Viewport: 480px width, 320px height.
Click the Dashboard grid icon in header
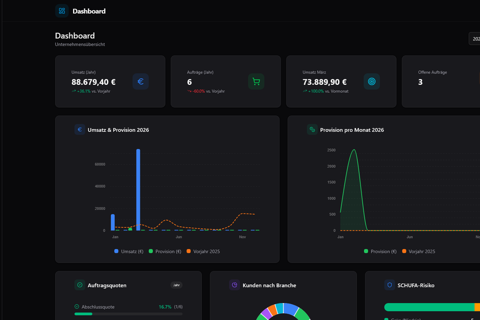(62, 11)
